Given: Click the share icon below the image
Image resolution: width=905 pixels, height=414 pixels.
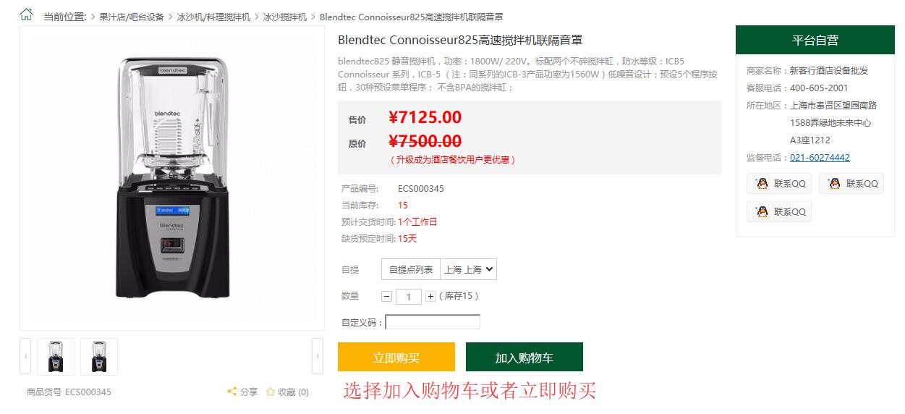Looking at the screenshot, I should point(232,392).
